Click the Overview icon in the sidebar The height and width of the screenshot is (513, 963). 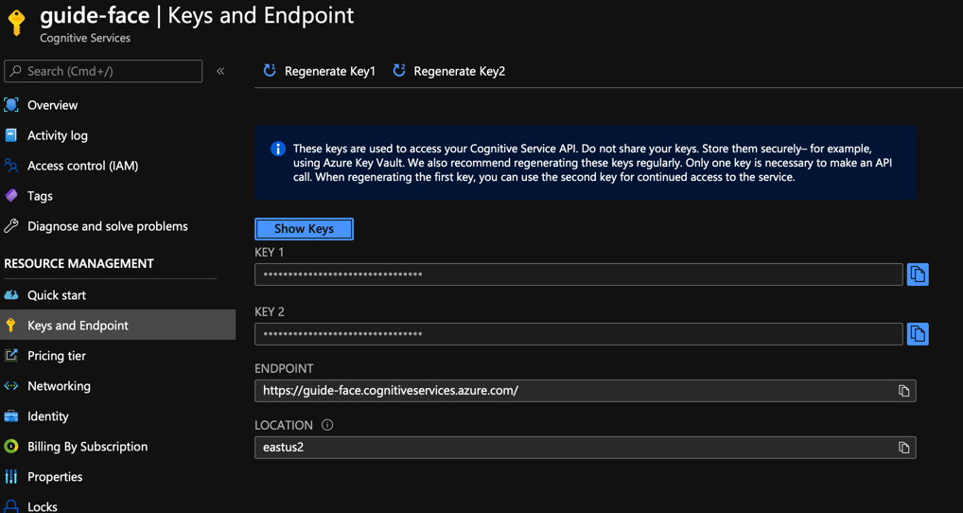point(11,105)
